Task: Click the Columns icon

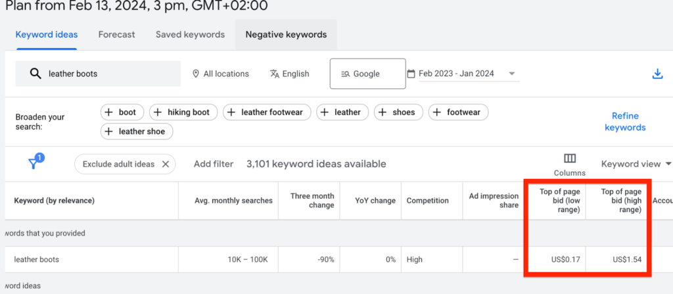Action: click(x=569, y=159)
